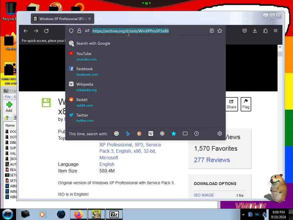The height and width of the screenshot is (220, 293).
Task: Open the ISO IMAGE download link
Action: [204, 195]
